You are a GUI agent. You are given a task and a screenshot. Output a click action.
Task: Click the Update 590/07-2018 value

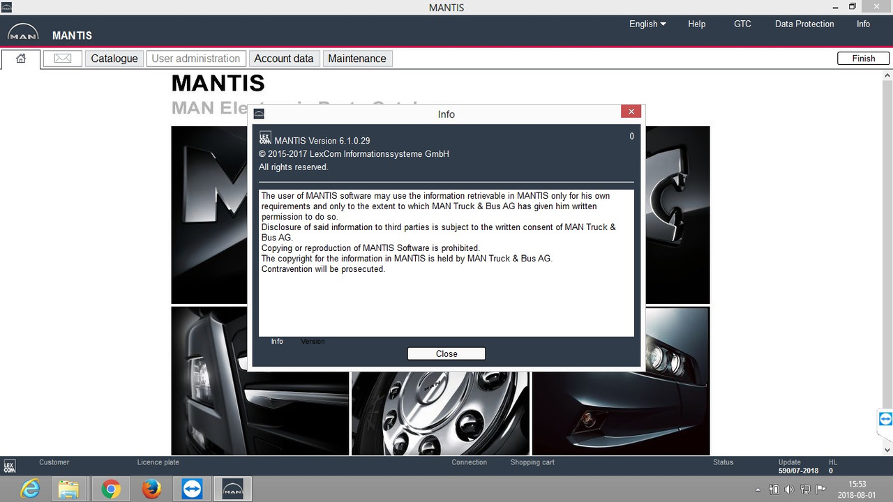[799, 471]
